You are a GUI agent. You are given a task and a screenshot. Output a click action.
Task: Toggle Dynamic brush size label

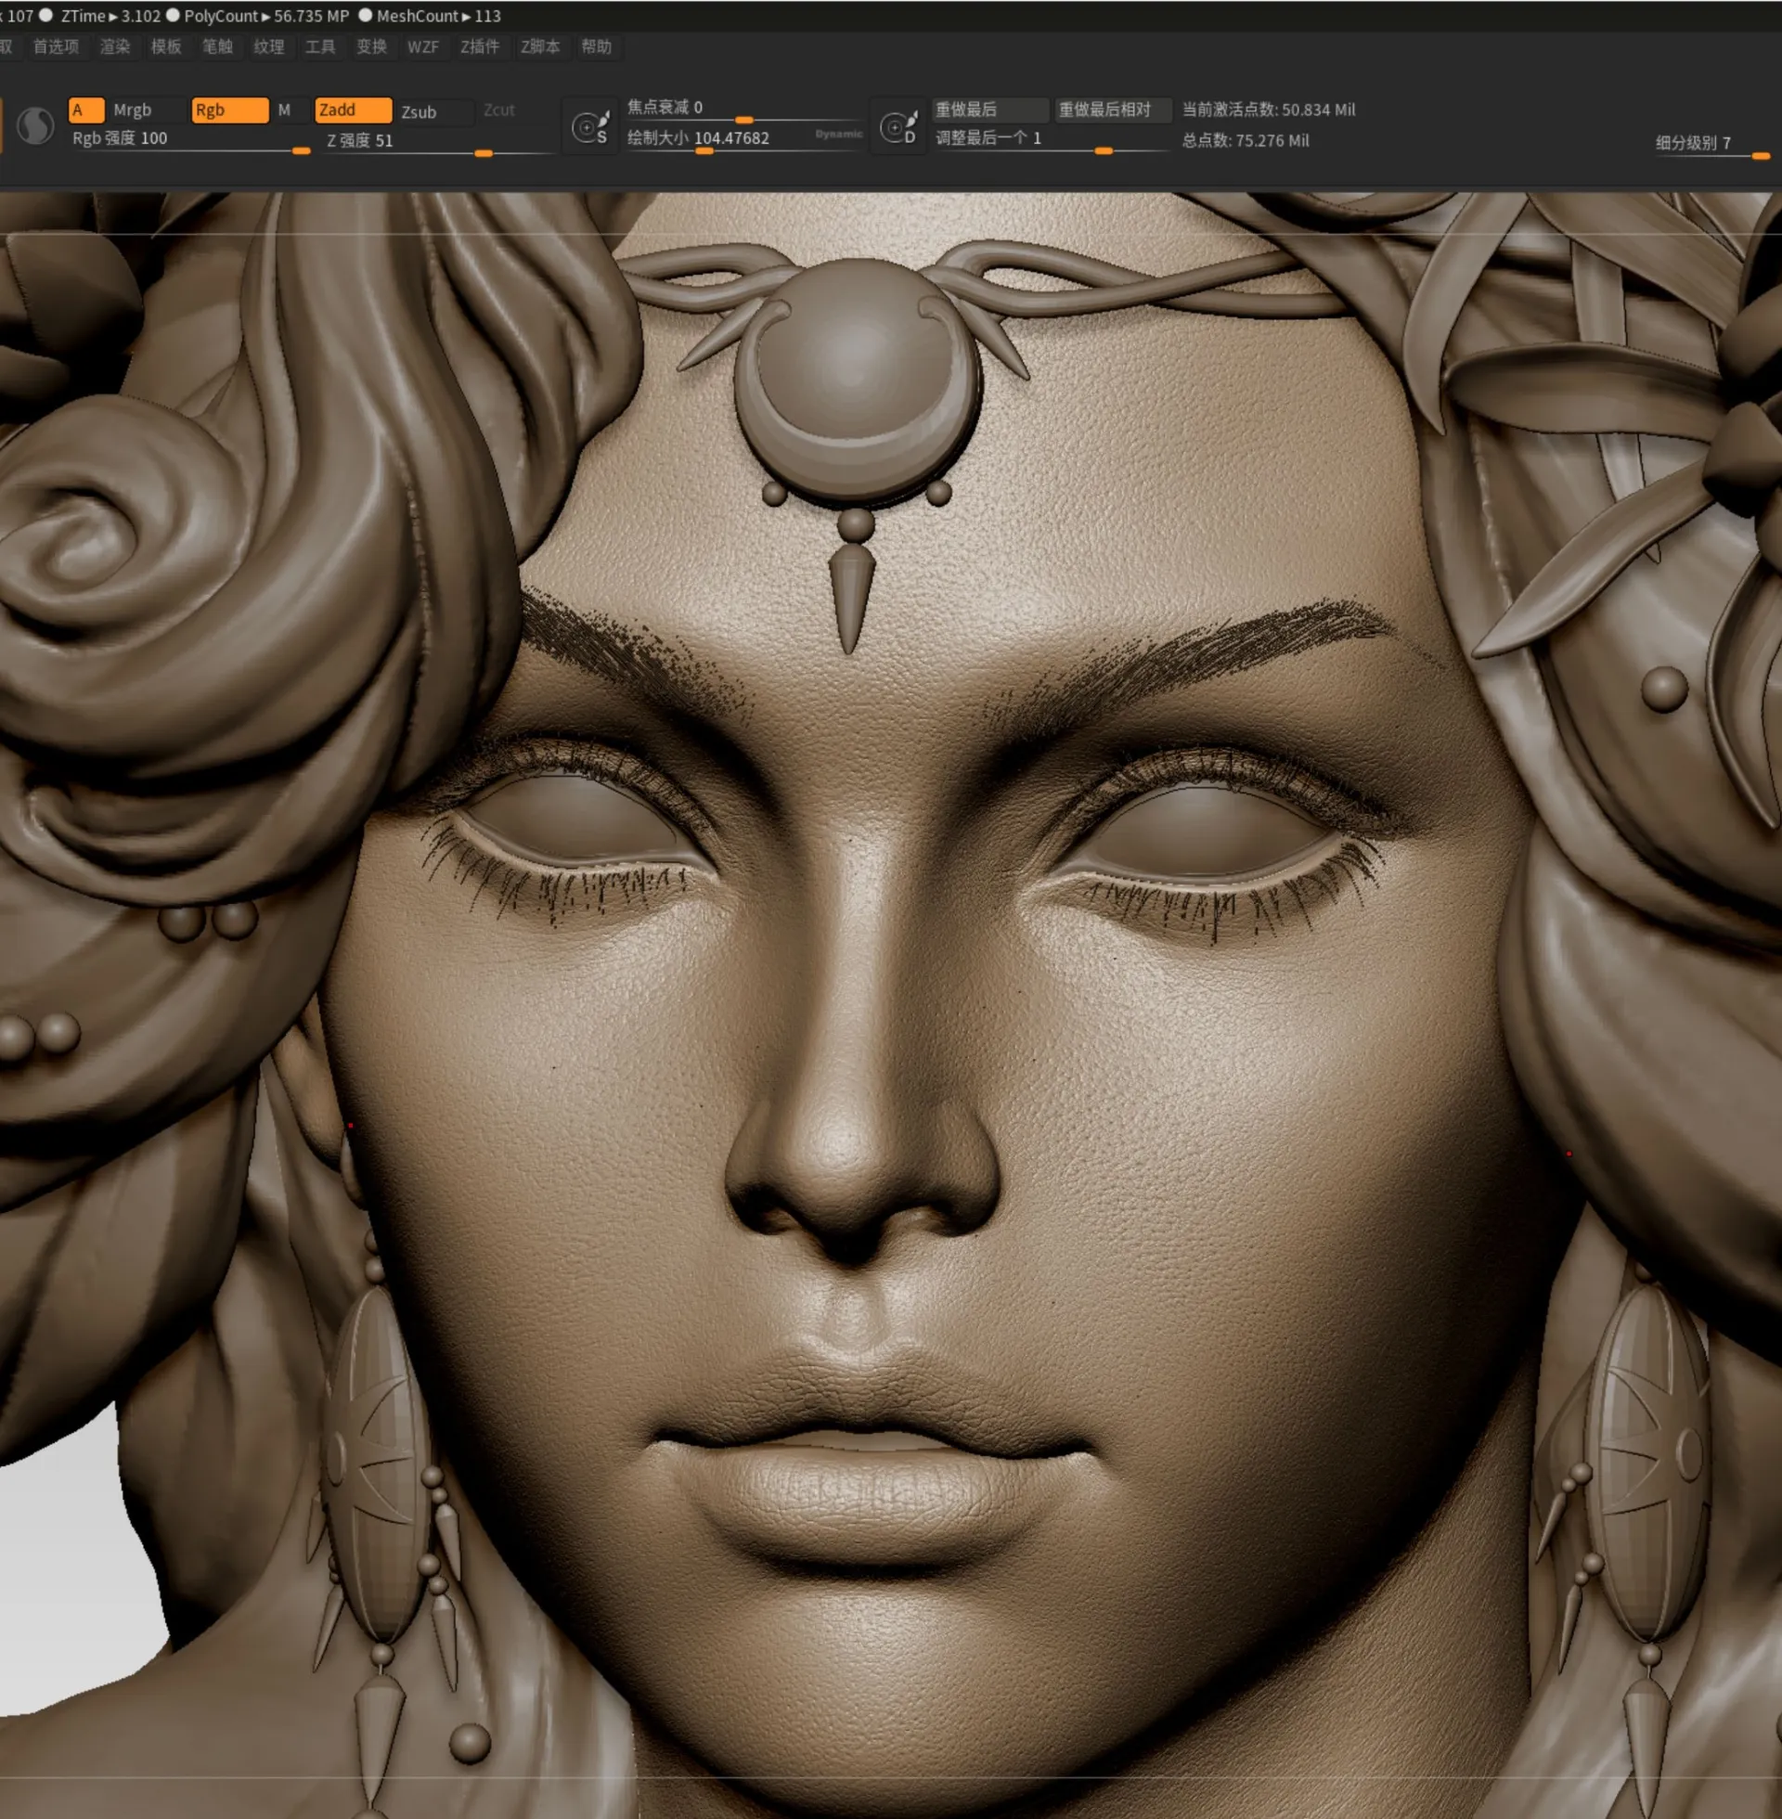click(x=838, y=135)
